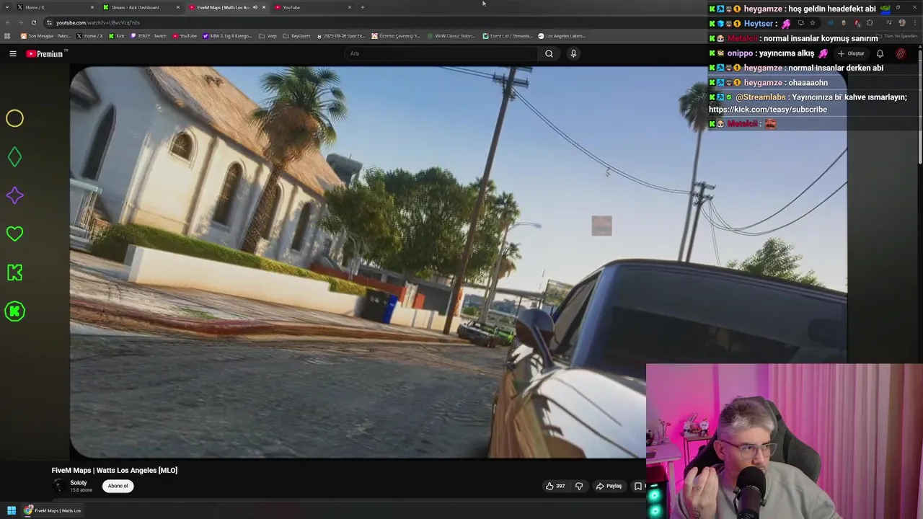Open the YouTube hamburger guide menu
The width and height of the screenshot is (923, 519).
pos(12,53)
